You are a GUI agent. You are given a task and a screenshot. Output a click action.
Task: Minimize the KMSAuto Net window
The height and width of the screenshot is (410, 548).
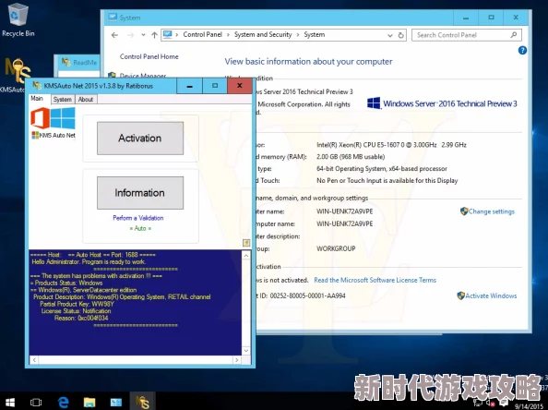[x=189, y=86]
